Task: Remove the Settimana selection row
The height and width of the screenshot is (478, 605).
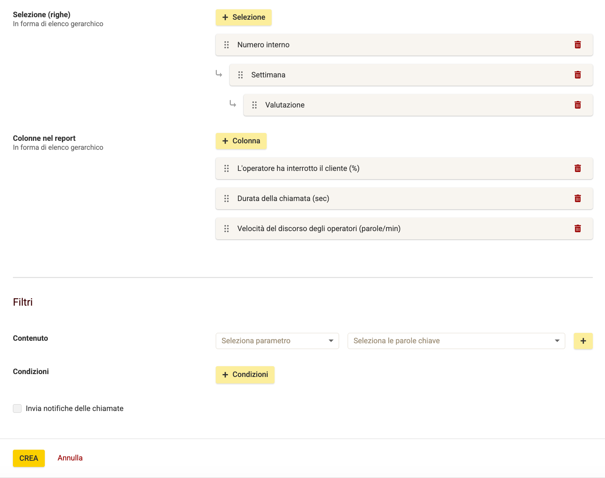Action: [x=578, y=75]
